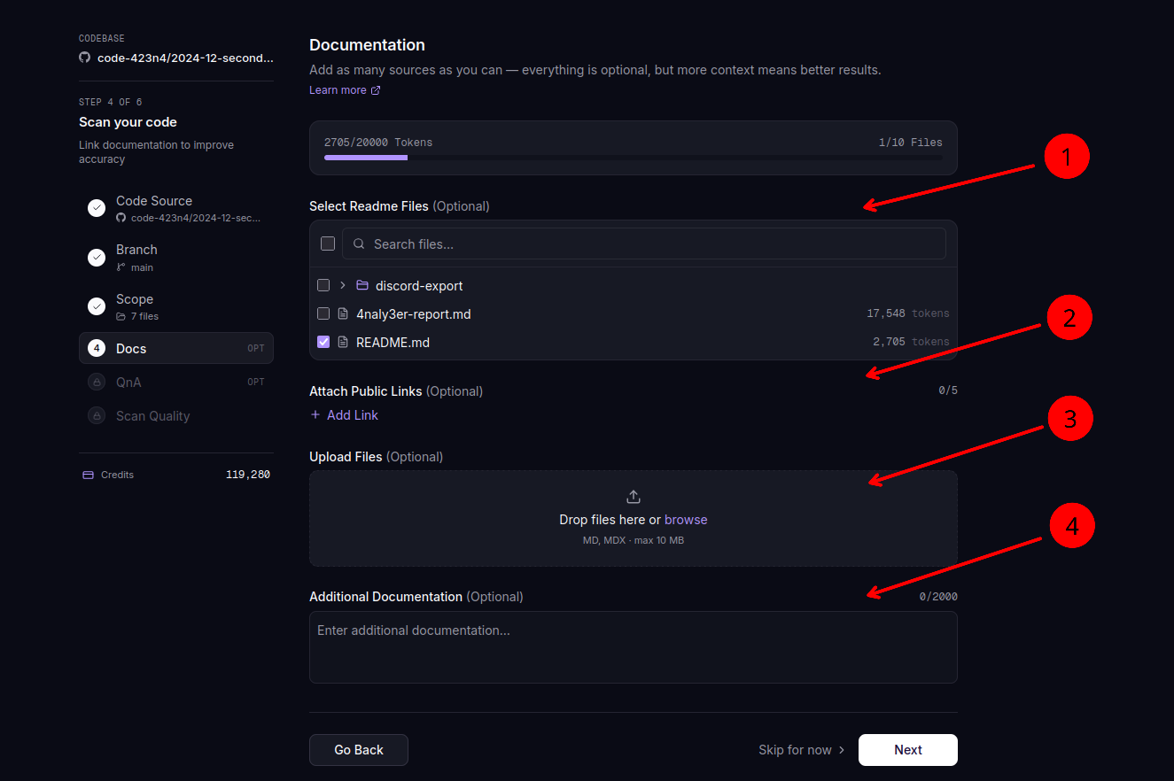Click the 4naly3er-report.md file icon

pos(343,314)
